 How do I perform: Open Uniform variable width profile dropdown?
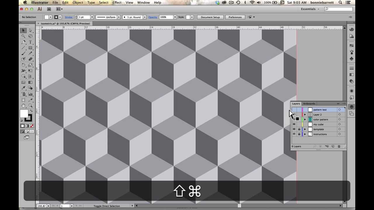coord(119,17)
